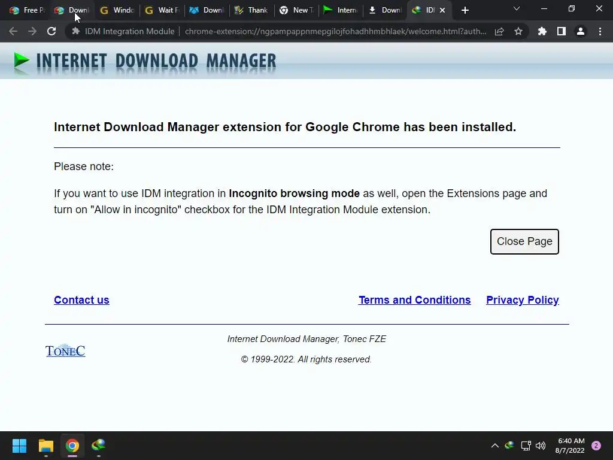The width and height of the screenshot is (613, 460).
Task: Open the tab search dropdown chevron
Action: pos(517,8)
